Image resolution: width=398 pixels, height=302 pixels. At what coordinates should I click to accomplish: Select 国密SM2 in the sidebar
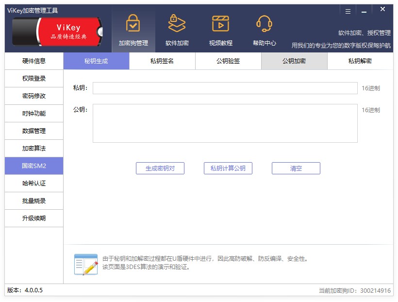coord(34,166)
